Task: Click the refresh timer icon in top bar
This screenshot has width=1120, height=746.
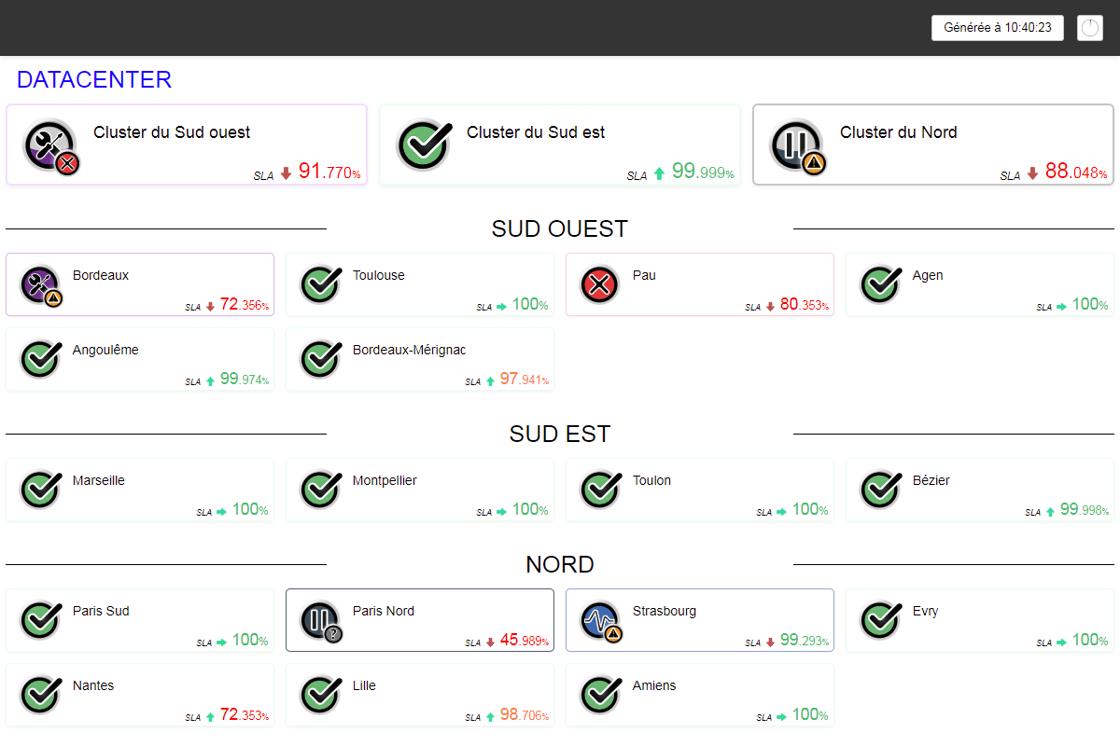Action: pos(1089,28)
